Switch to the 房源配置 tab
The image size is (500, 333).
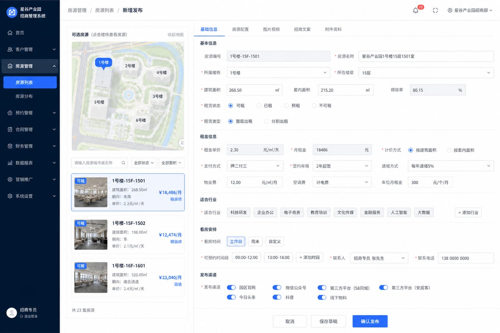(240, 29)
